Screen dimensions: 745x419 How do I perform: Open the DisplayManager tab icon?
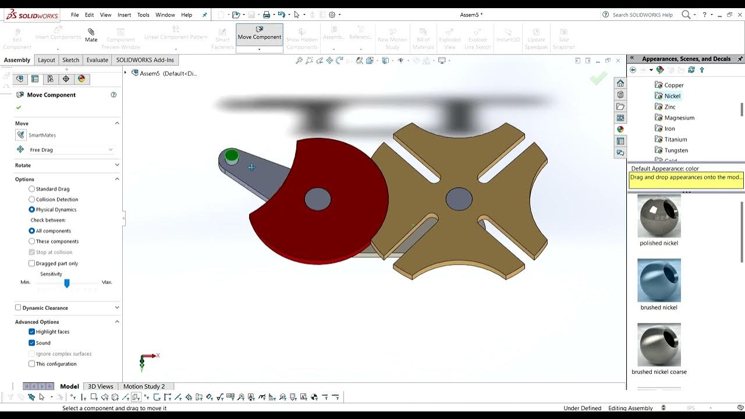coord(81,79)
